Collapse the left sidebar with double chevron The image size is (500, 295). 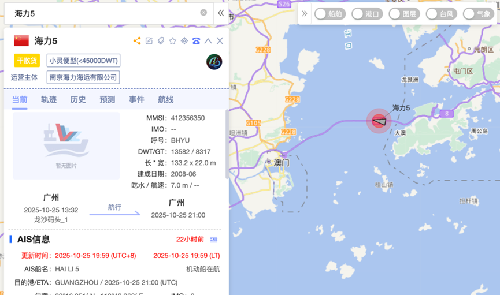coord(221,13)
